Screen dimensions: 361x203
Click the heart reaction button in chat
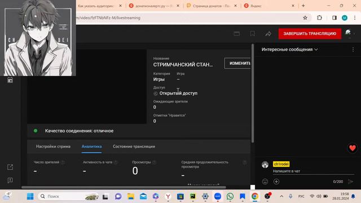pyautogui.click(x=352, y=148)
